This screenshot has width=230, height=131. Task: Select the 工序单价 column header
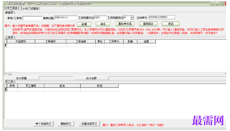tap(114, 42)
